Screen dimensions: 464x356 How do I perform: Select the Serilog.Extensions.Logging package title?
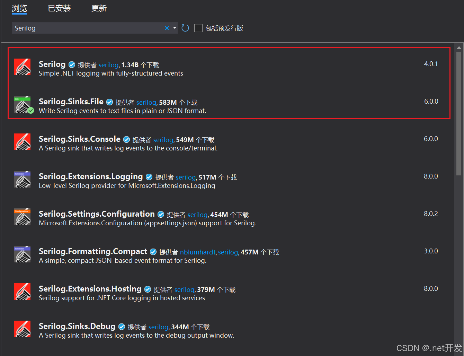tap(91, 176)
